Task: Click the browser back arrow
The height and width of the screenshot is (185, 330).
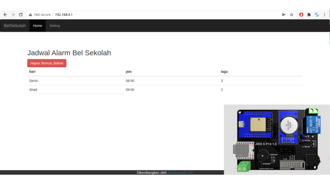Action: click(5, 15)
